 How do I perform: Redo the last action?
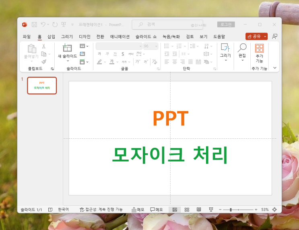pos(55,25)
